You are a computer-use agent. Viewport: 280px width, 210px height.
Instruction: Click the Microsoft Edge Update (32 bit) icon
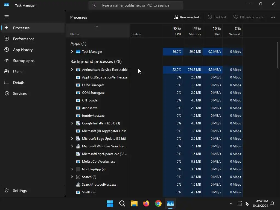[78, 139]
